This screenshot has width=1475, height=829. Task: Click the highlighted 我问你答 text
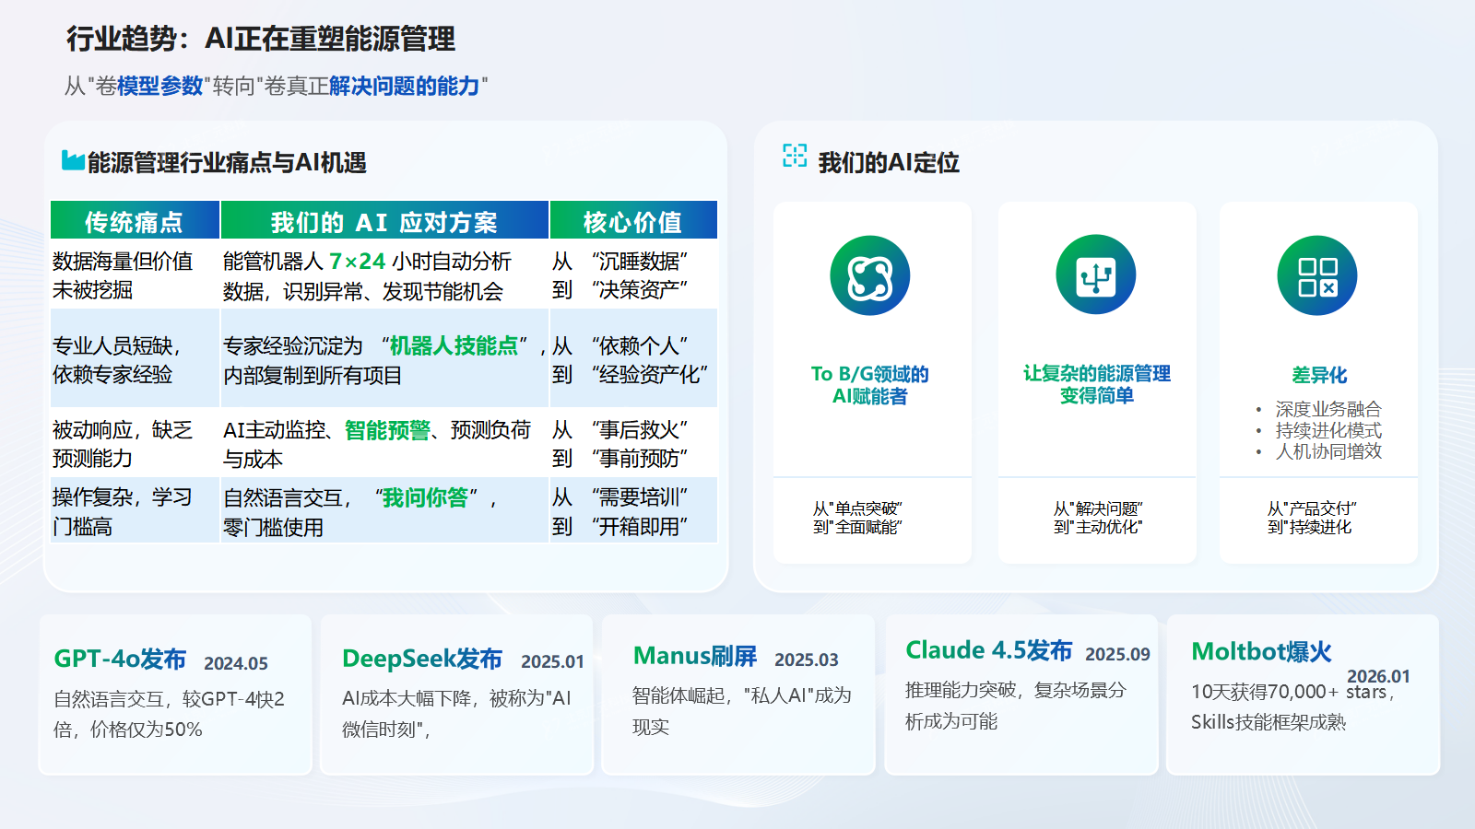tap(428, 500)
